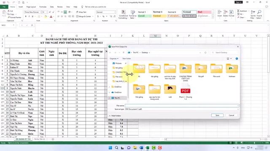Toggle Bold formatting

pyautogui.click(x=26, y=17)
